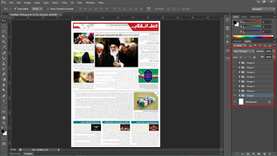Image resolution: width=277 pixels, height=156 pixels.
Task: Open the Filter menu
Action: 65,3
